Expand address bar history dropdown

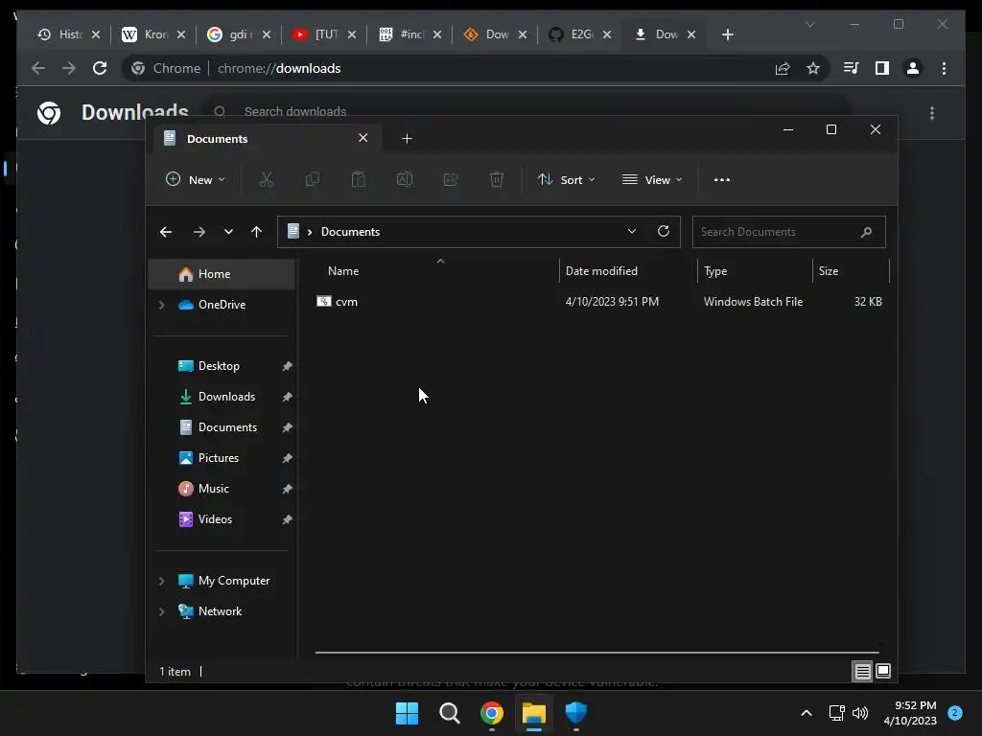pyautogui.click(x=632, y=231)
